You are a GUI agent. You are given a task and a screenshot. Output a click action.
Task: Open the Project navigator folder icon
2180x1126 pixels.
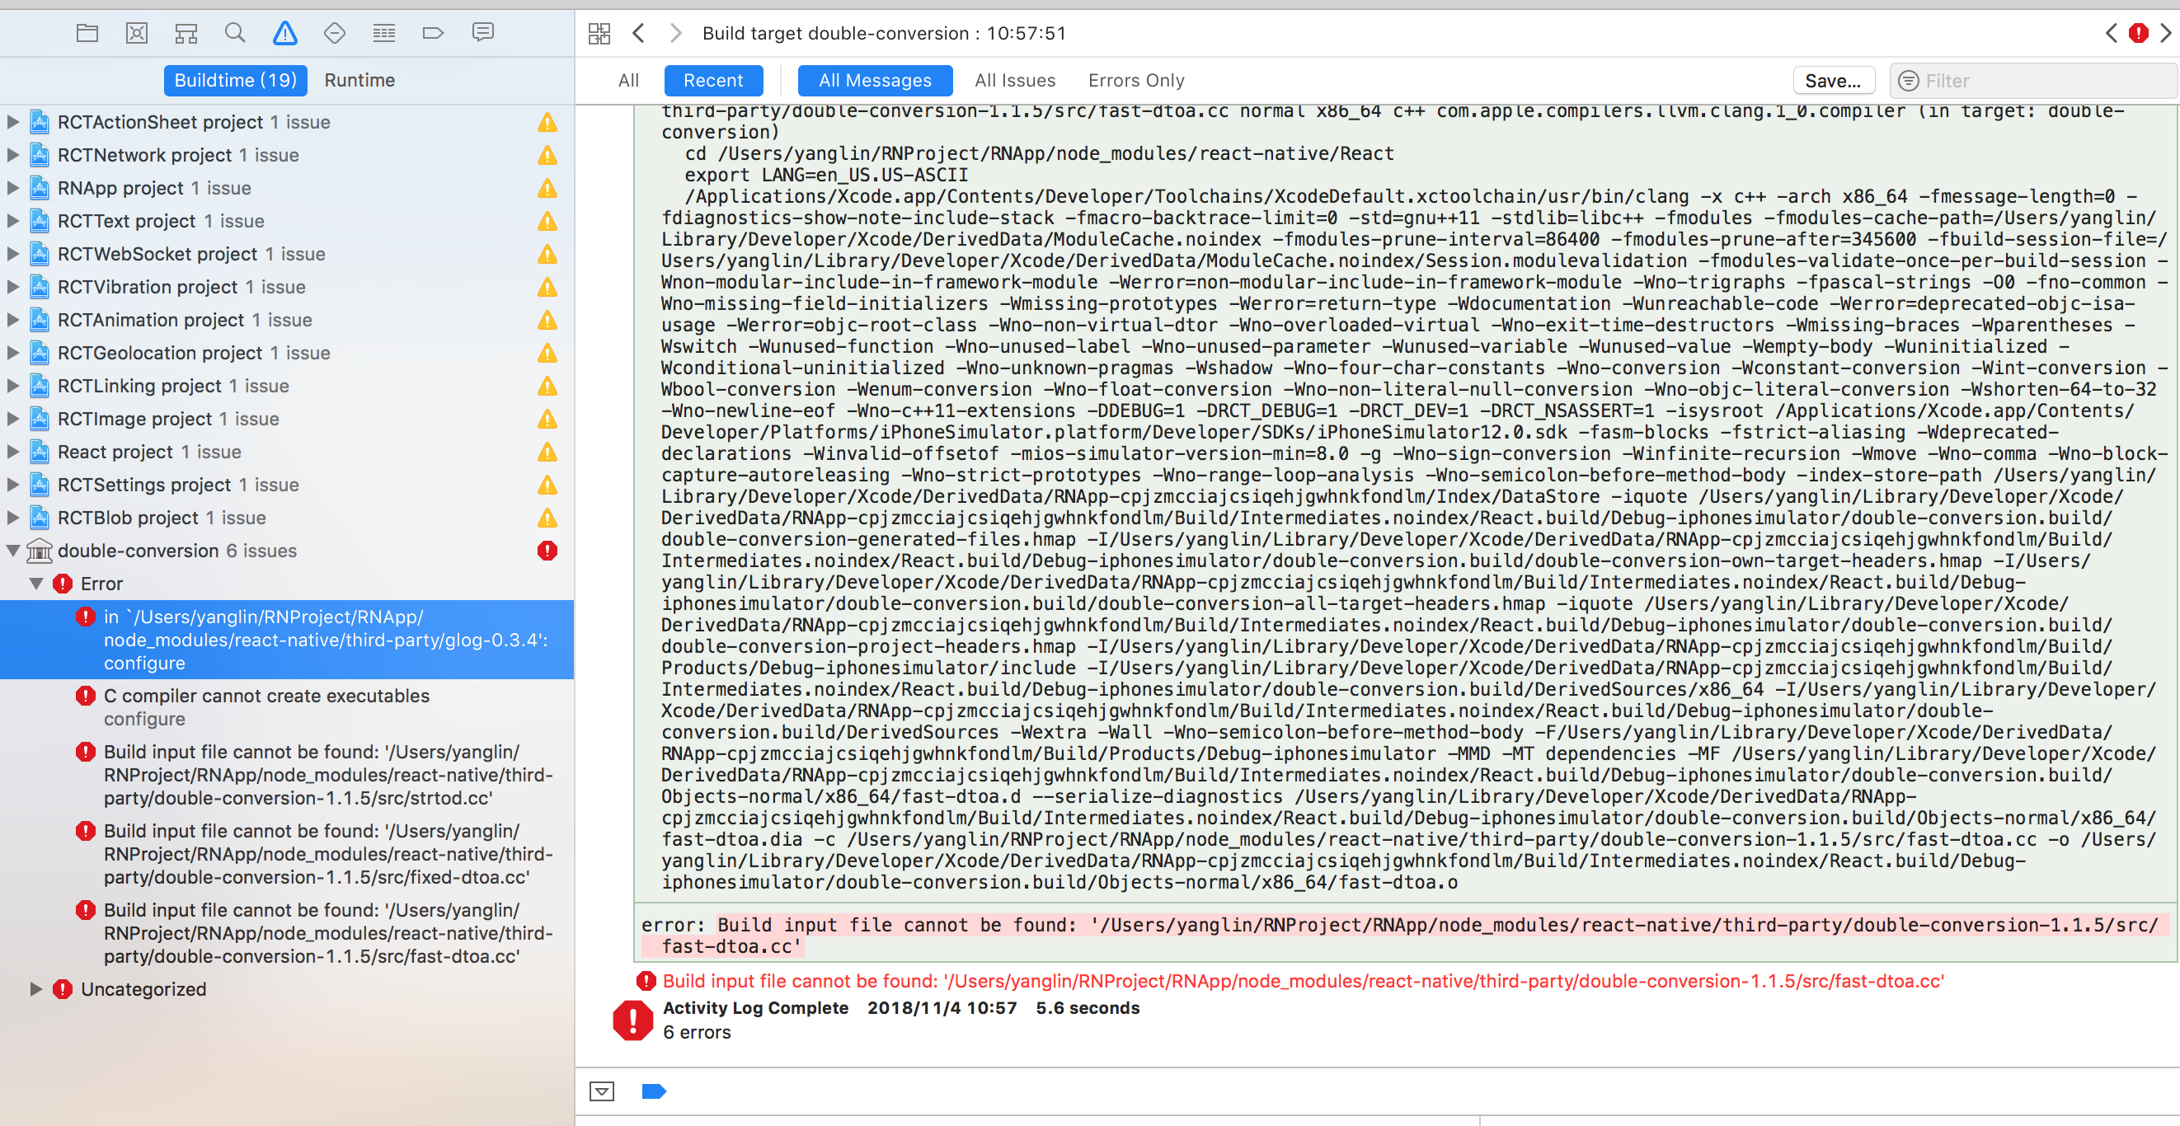(87, 34)
